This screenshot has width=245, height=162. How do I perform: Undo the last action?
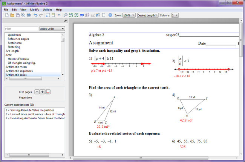36,15
